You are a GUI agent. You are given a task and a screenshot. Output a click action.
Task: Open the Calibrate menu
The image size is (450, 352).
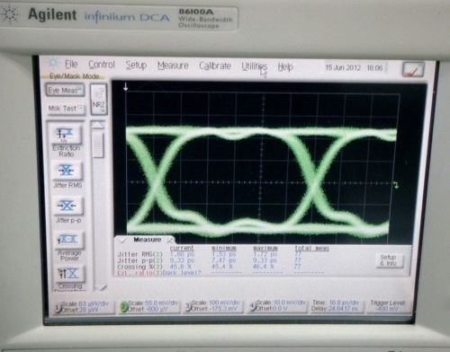pyautogui.click(x=215, y=66)
